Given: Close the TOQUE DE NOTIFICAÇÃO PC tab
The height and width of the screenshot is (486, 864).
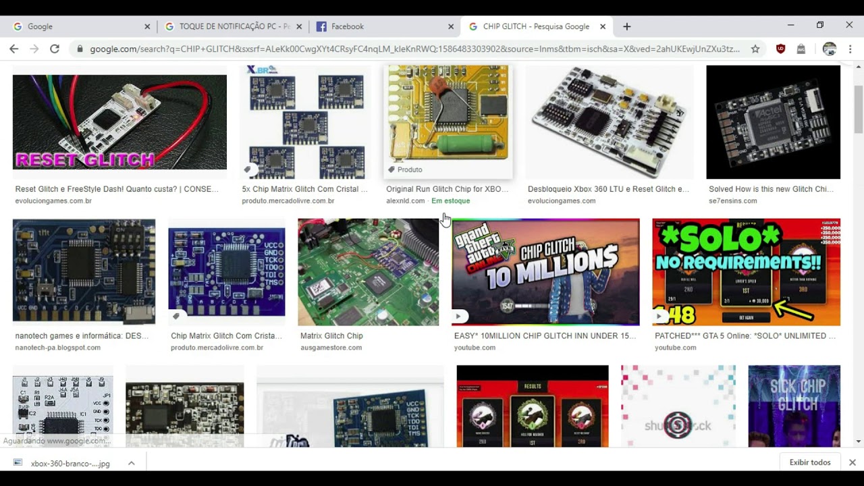Looking at the screenshot, I should 299,26.
